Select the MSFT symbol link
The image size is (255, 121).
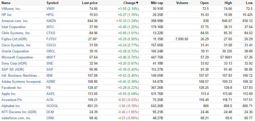pos(51,57)
